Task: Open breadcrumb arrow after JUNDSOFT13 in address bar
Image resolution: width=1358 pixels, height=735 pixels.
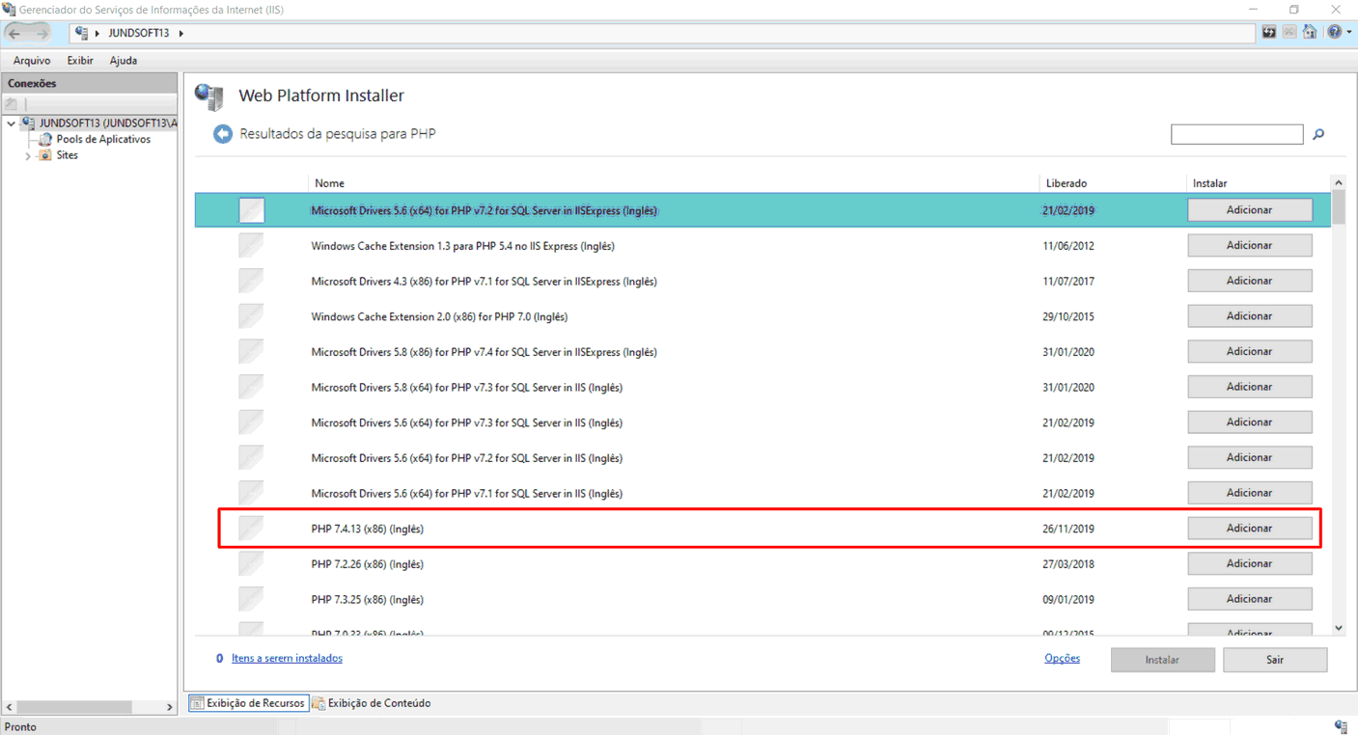Action: pos(180,33)
